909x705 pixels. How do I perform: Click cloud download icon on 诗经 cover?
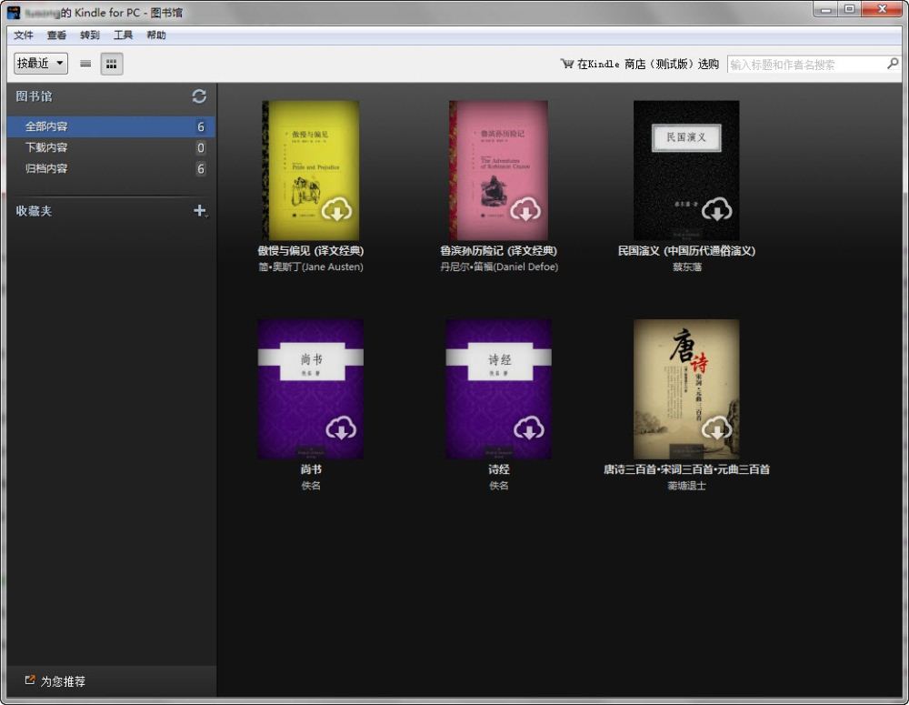tap(529, 428)
